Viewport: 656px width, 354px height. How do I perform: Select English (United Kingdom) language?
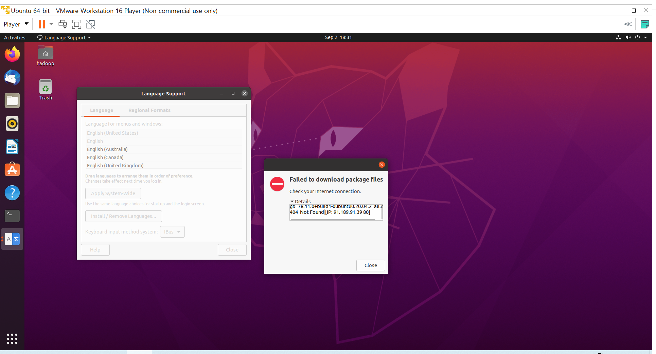(164, 166)
